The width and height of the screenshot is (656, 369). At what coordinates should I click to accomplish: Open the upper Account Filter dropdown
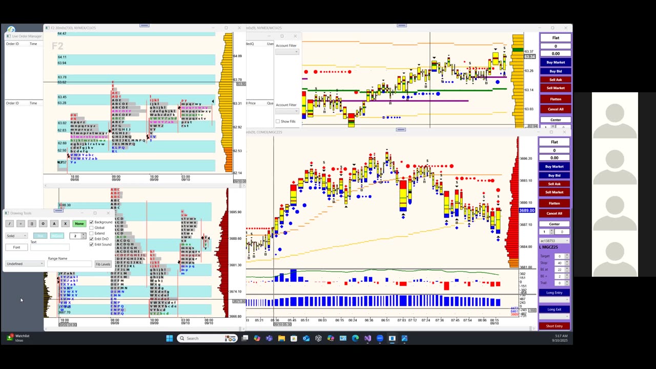pyautogui.click(x=287, y=52)
